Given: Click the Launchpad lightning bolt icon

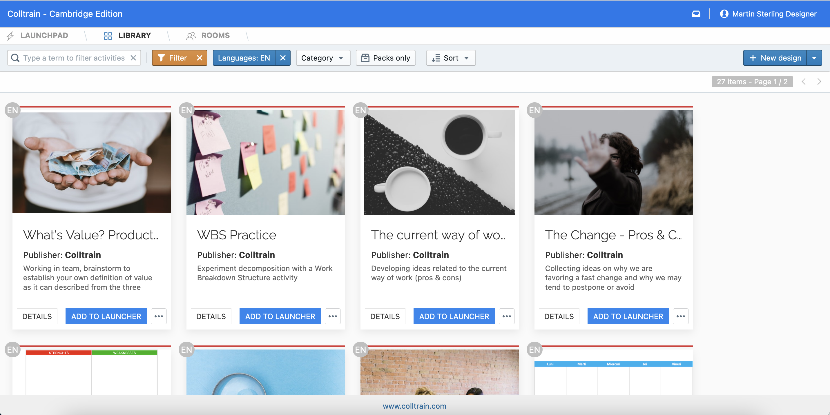Looking at the screenshot, I should point(10,36).
